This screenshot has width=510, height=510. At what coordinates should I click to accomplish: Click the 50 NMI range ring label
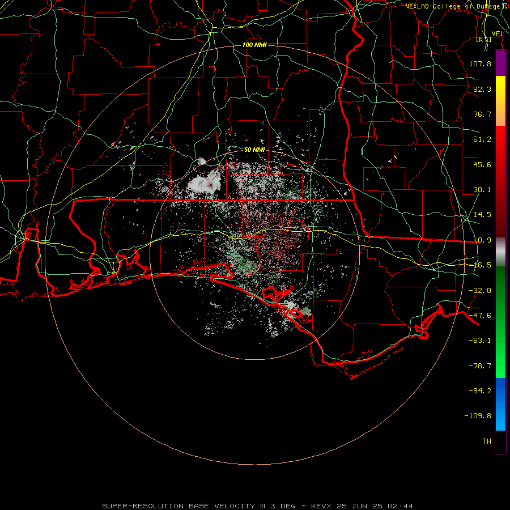(x=254, y=150)
